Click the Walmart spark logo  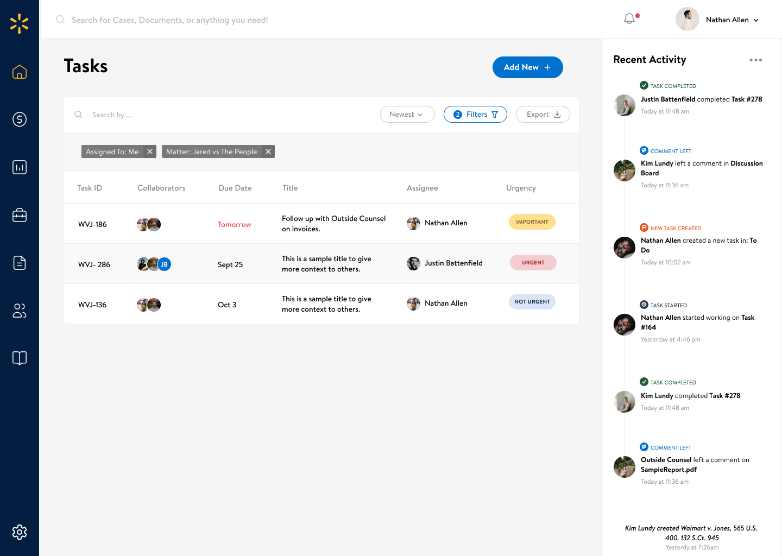click(x=19, y=24)
